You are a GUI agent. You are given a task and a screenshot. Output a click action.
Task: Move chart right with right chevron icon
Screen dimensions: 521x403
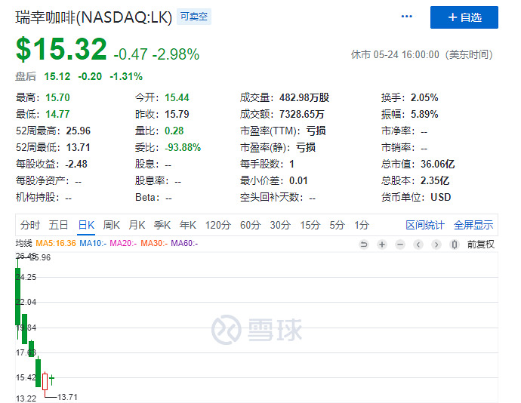coord(436,245)
